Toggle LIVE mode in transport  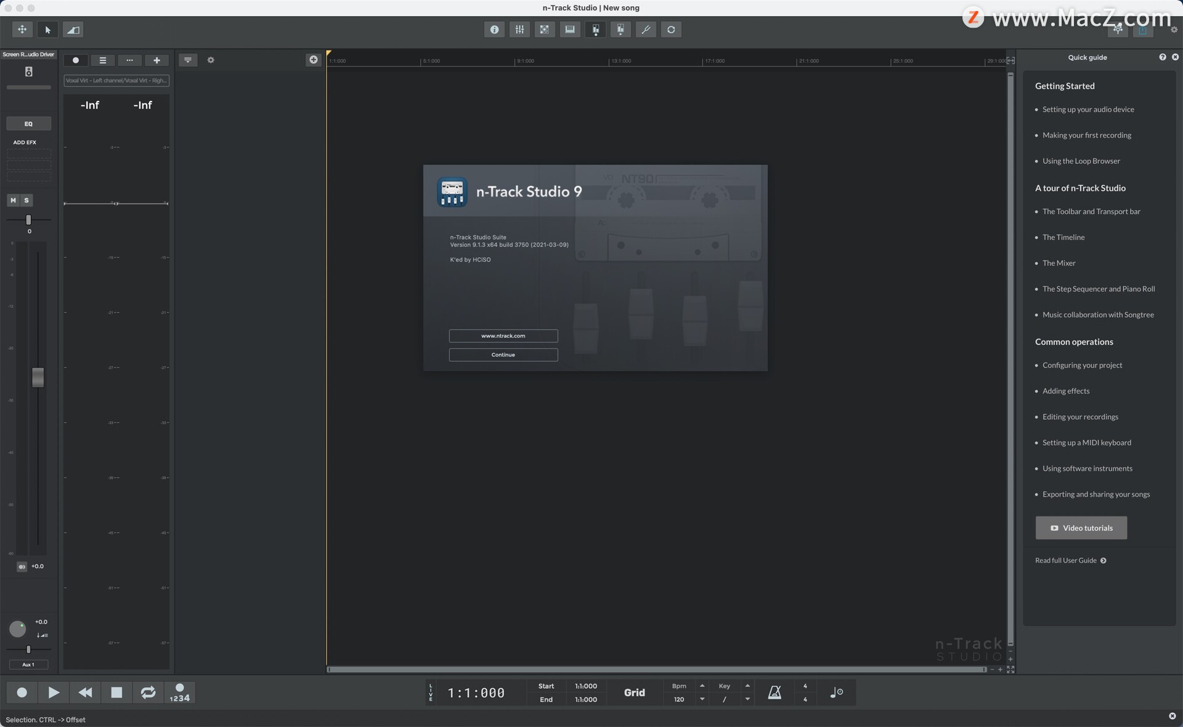(431, 693)
